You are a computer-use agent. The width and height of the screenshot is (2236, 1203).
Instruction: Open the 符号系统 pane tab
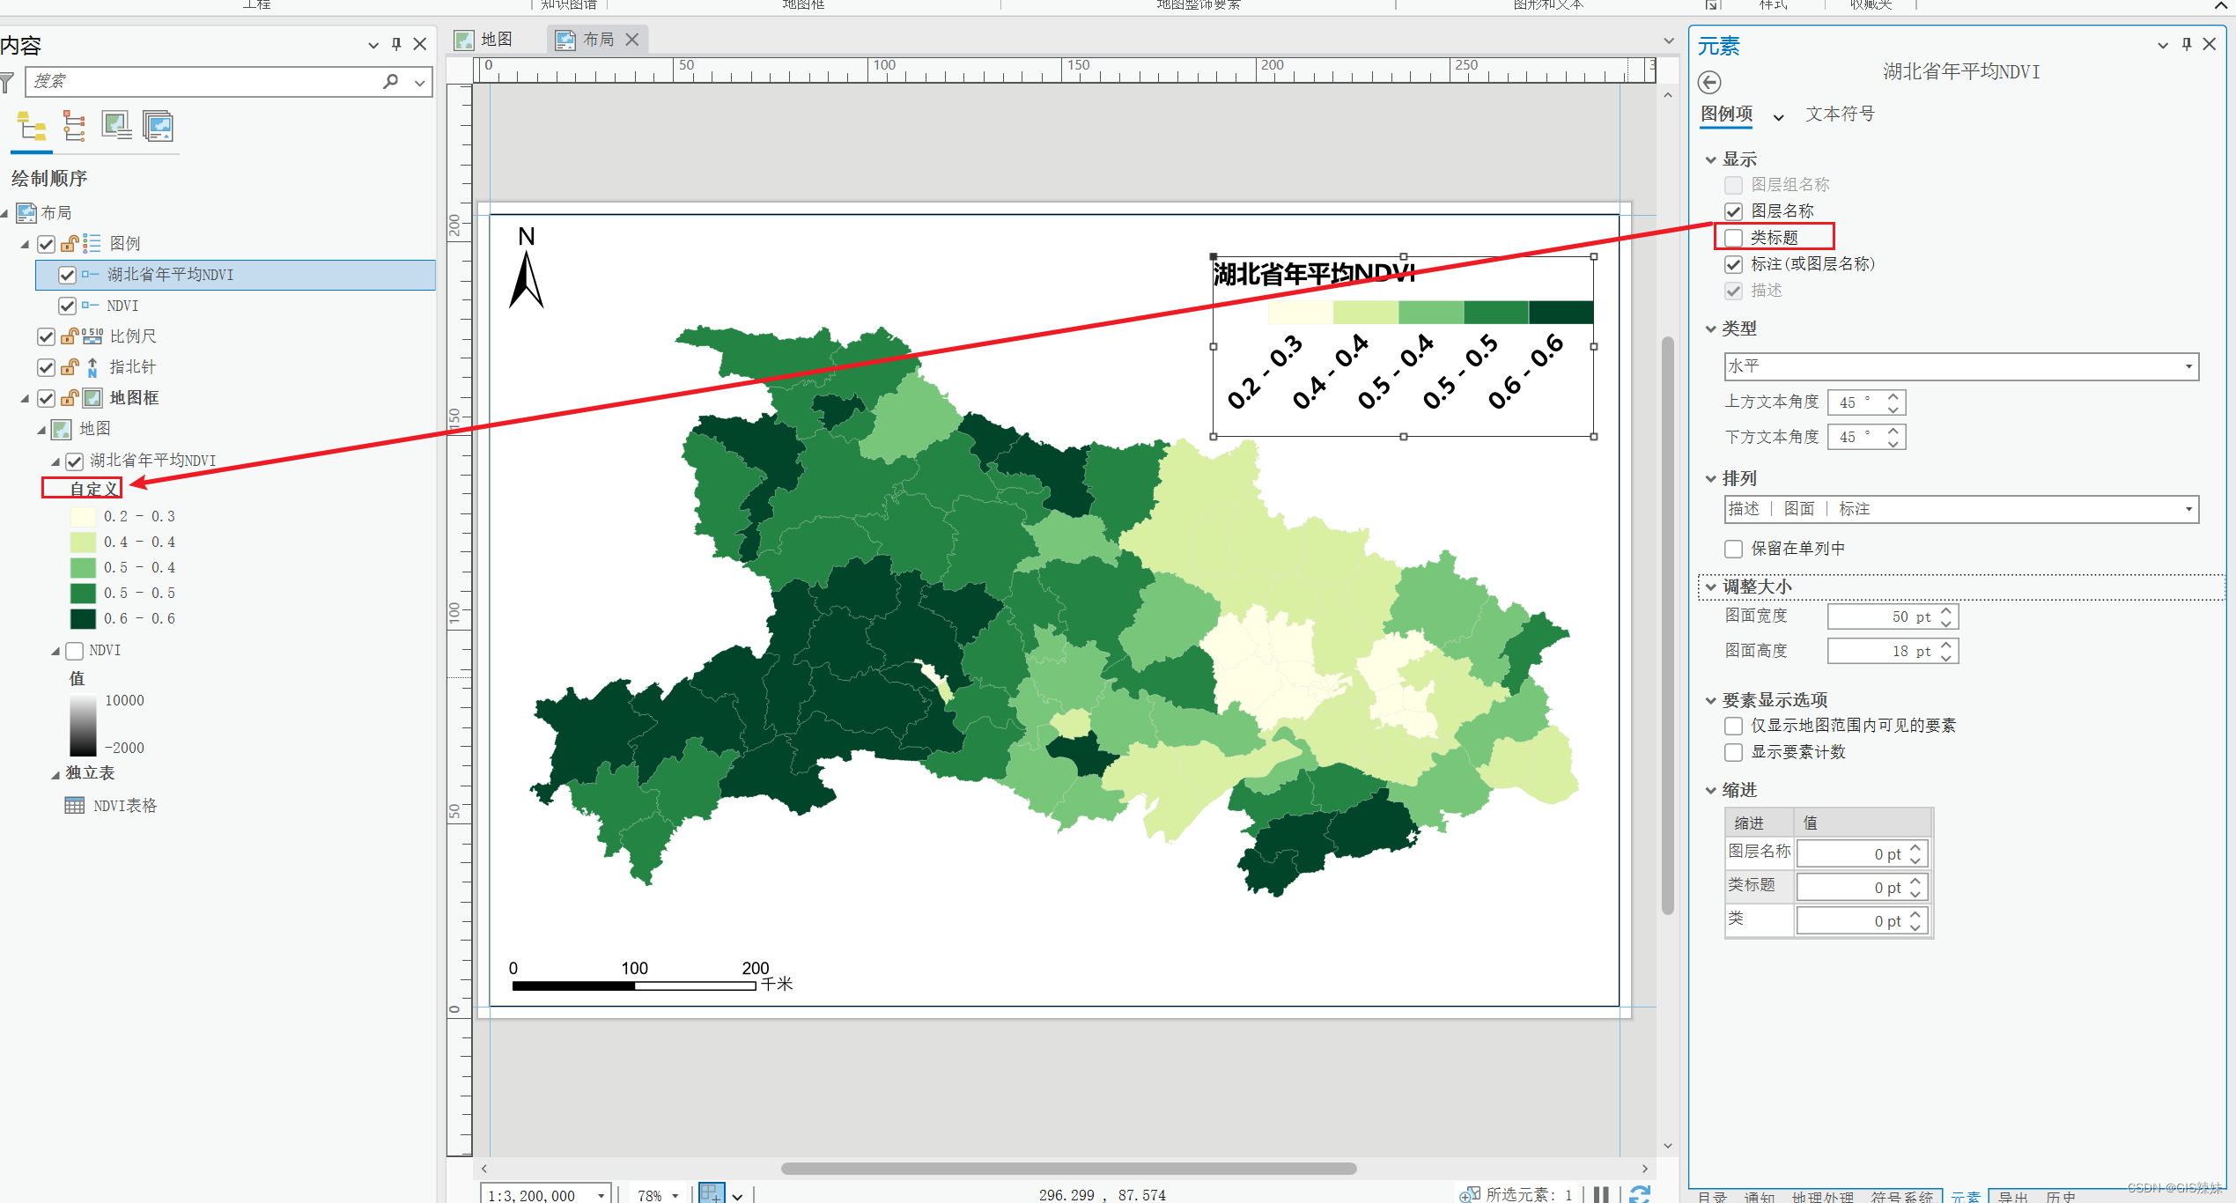[1901, 1197]
